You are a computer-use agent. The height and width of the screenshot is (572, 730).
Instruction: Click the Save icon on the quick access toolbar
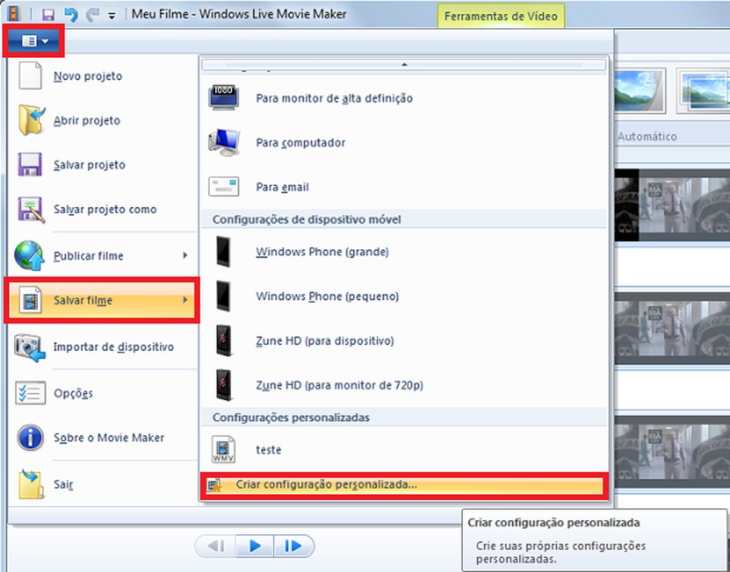click(x=49, y=13)
